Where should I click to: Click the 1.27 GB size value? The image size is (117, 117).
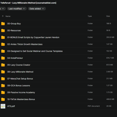[x=109, y=85]
